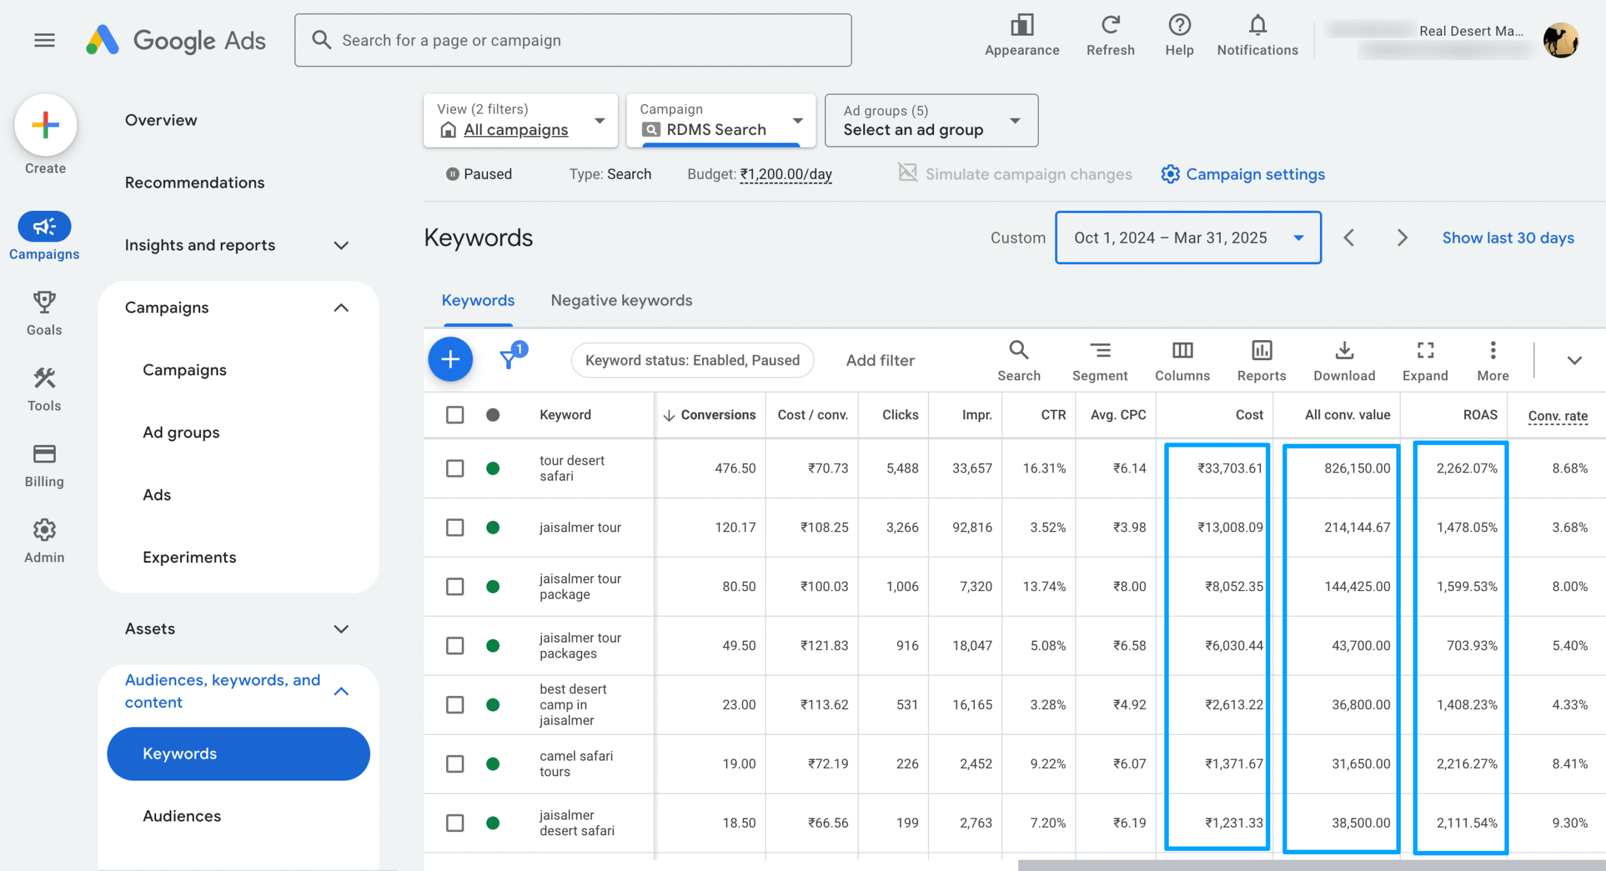Switch to Negative keywords tab

621,301
